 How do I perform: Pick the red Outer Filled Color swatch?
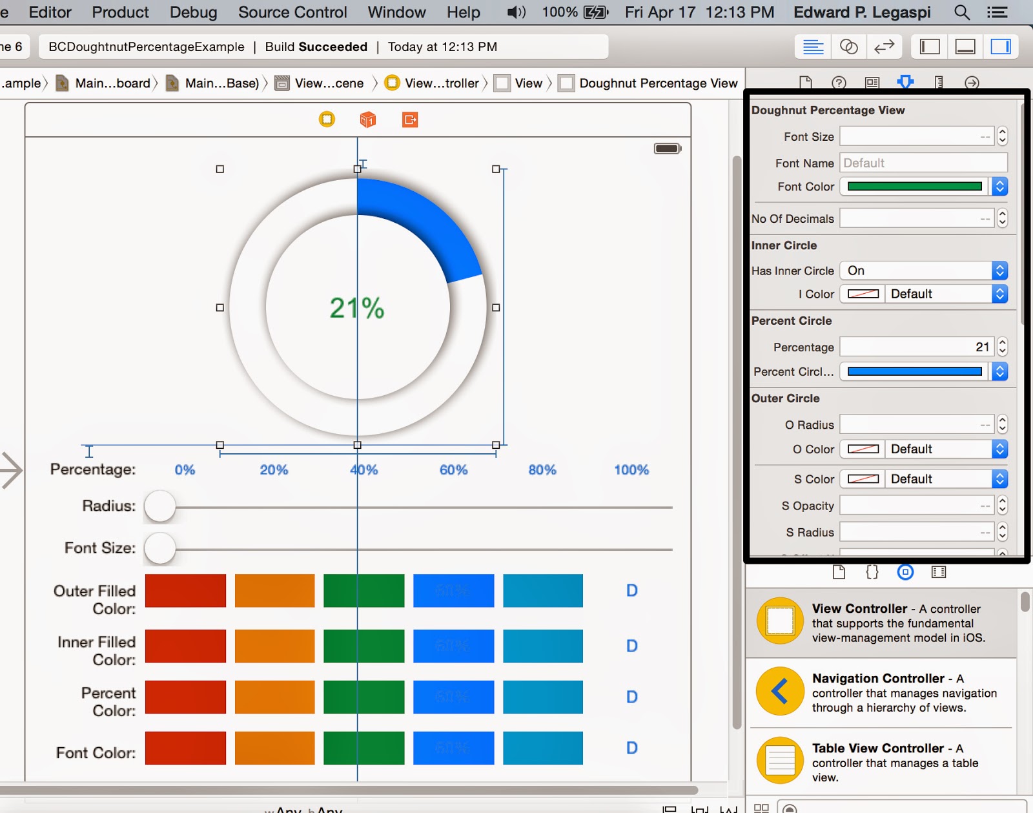185,590
